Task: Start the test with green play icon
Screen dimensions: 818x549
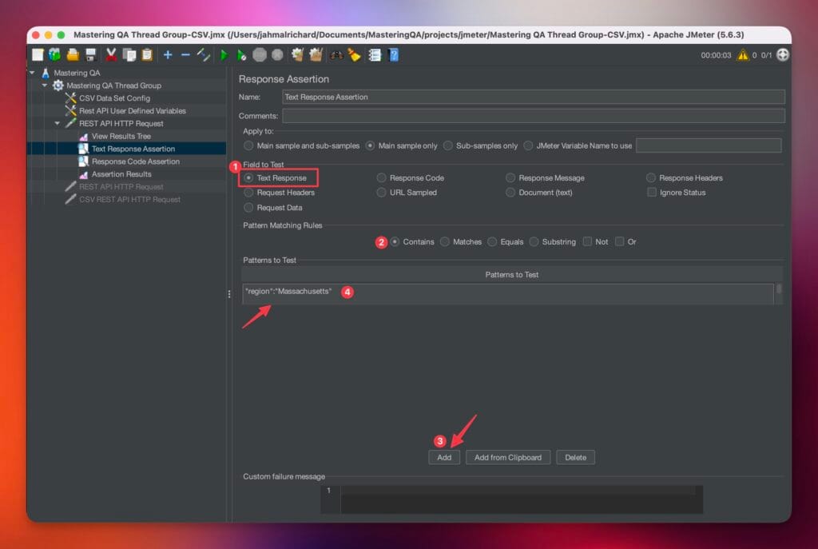Action: [224, 55]
